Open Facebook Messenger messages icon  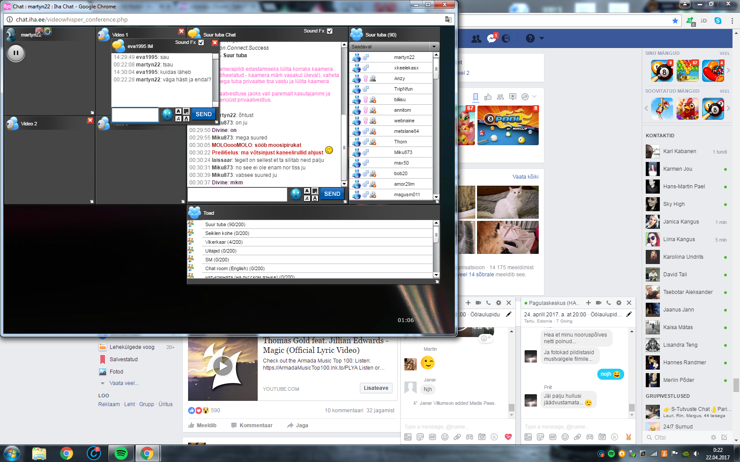tap(492, 39)
